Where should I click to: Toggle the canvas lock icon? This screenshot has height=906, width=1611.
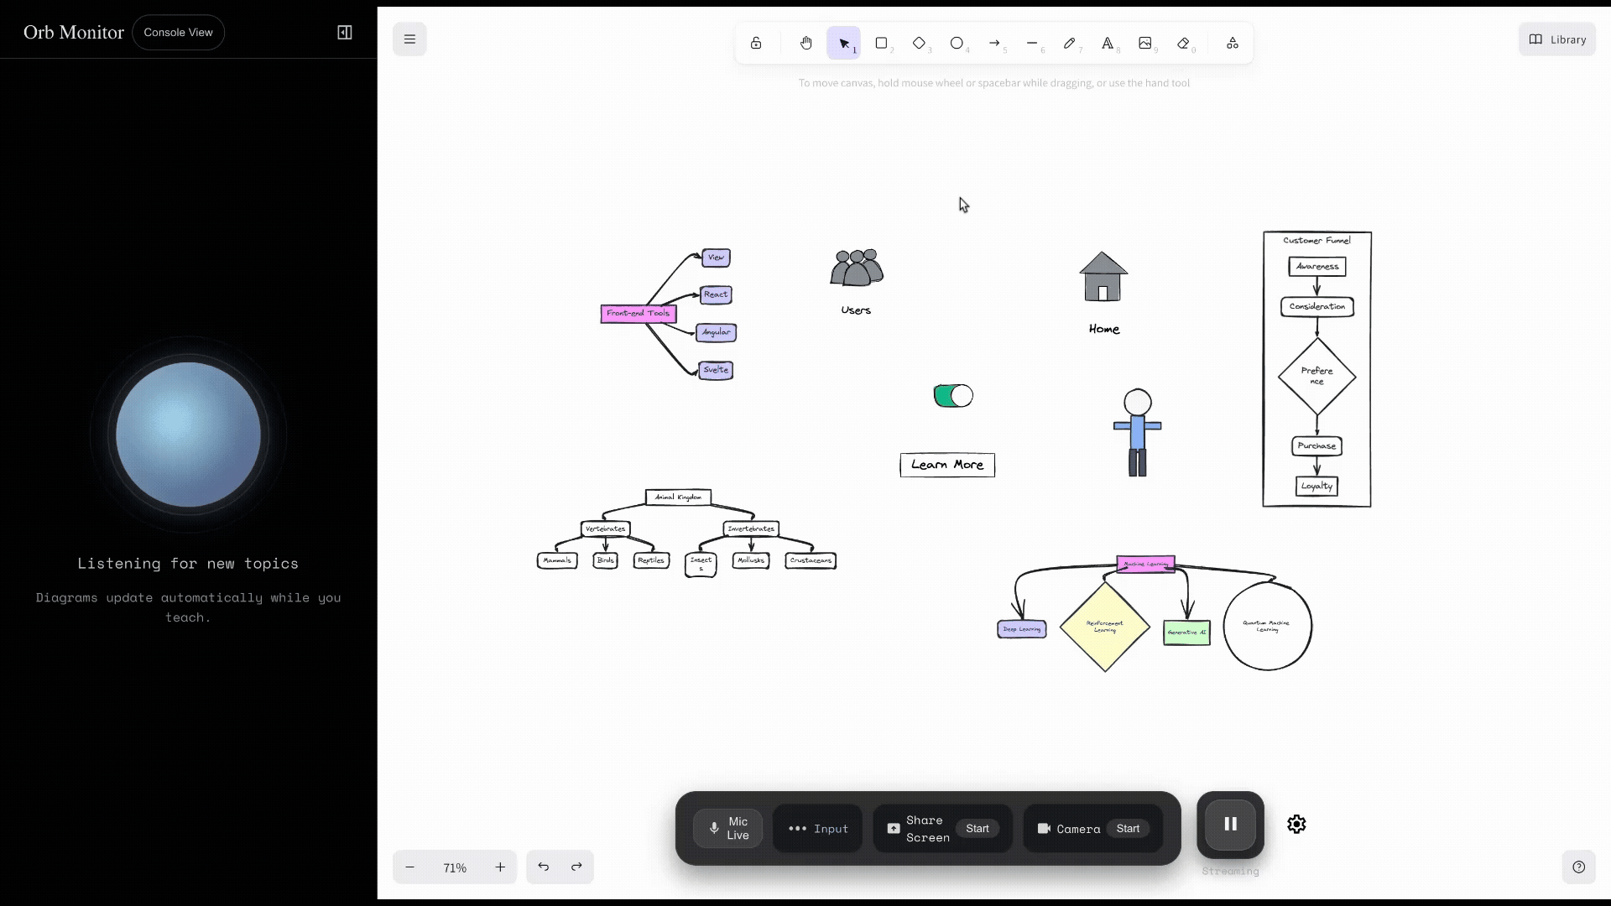click(x=756, y=43)
